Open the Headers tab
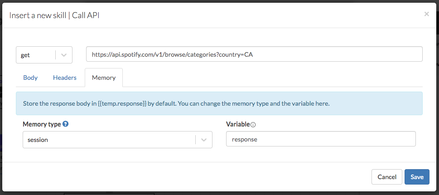Screen dimensions: 439x195 pos(65,78)
